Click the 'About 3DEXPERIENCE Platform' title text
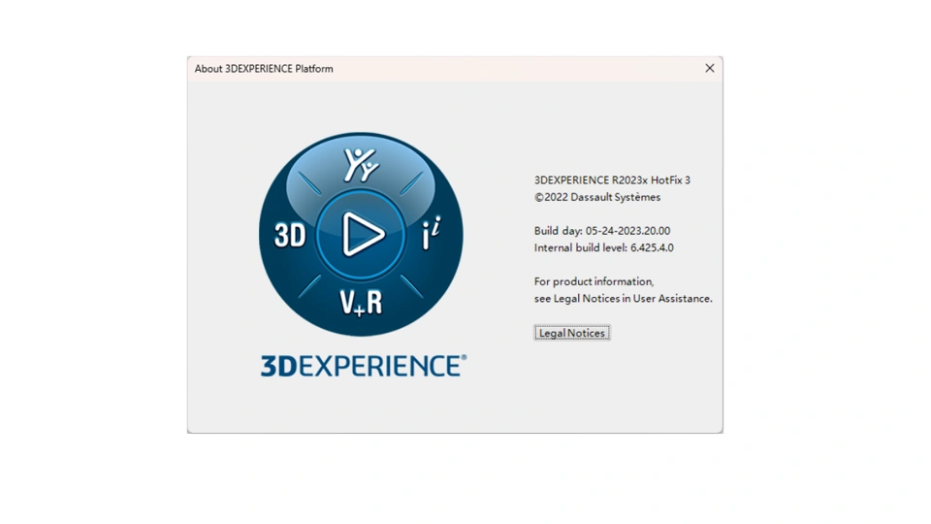The height and width of the screenshot is (524, 931). [264, 69]
